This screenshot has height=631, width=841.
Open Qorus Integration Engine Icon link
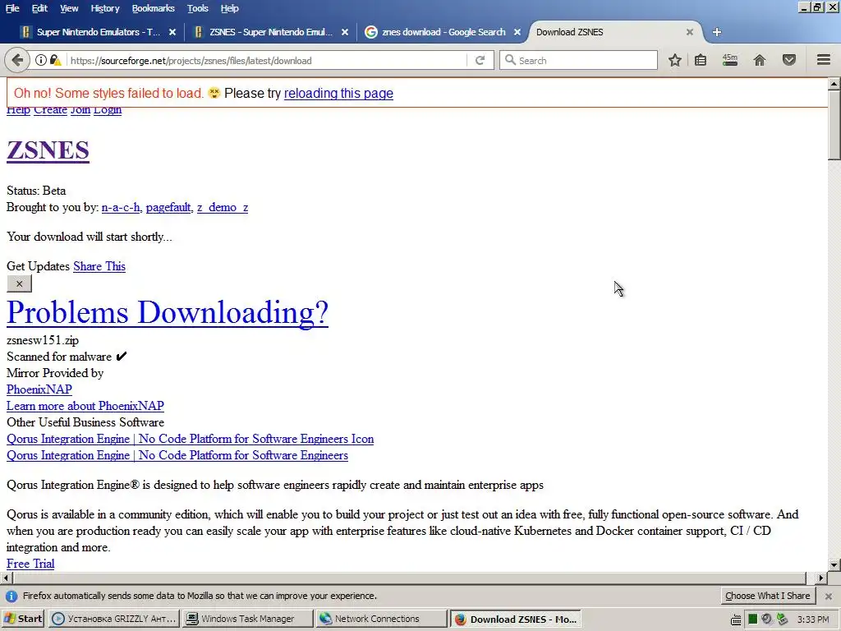click(x=191, y=439)
